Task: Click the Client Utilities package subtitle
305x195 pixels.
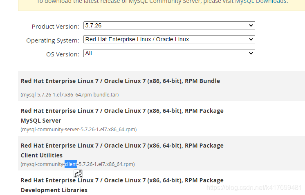Action: pyautogui.click(x=42, y=155)
